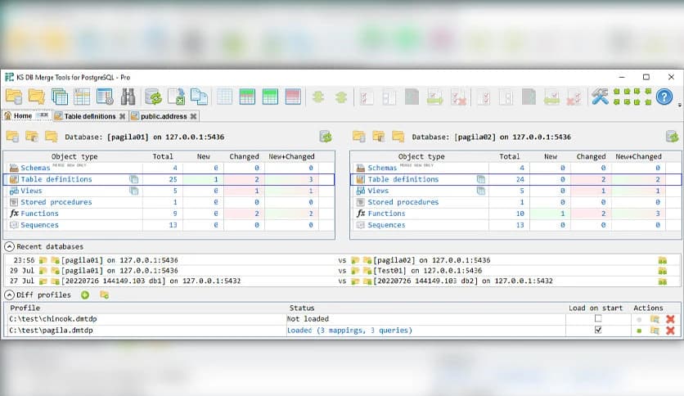This screenshot has width=684, height=396.
Task: Collapse the Recent databases section
Action: 9,247
